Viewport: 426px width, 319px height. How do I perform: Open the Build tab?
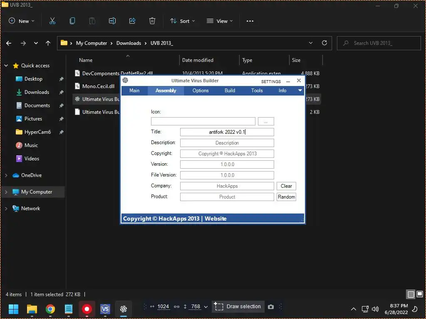pyautogui.click(x=230, y=91)
